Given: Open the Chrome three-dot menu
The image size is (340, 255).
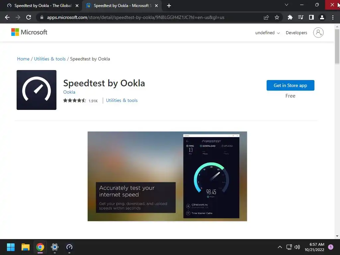Looking at the screenshot, I should [x=333, y=17].
